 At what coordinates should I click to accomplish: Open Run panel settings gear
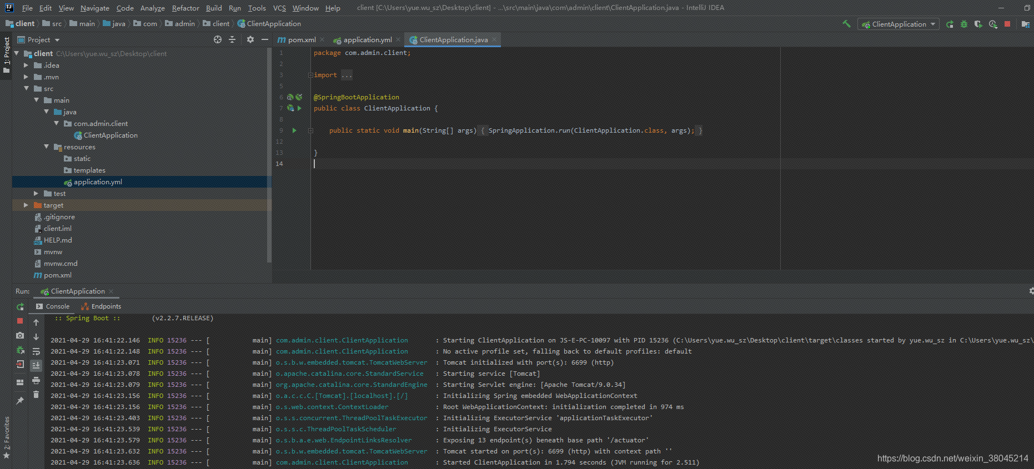pos(1031,291)
